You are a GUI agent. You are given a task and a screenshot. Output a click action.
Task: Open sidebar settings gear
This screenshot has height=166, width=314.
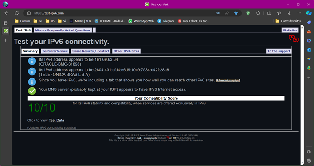coord(309,161)
